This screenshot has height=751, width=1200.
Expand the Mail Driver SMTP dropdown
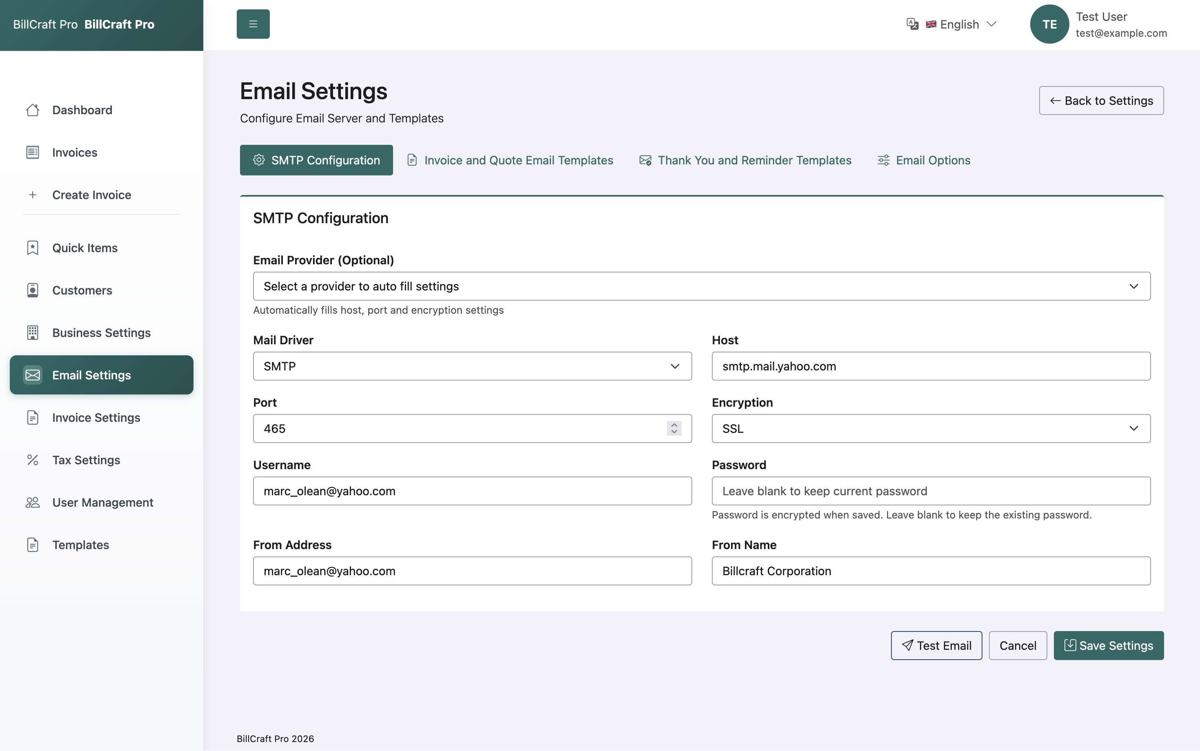click(472, 366)
